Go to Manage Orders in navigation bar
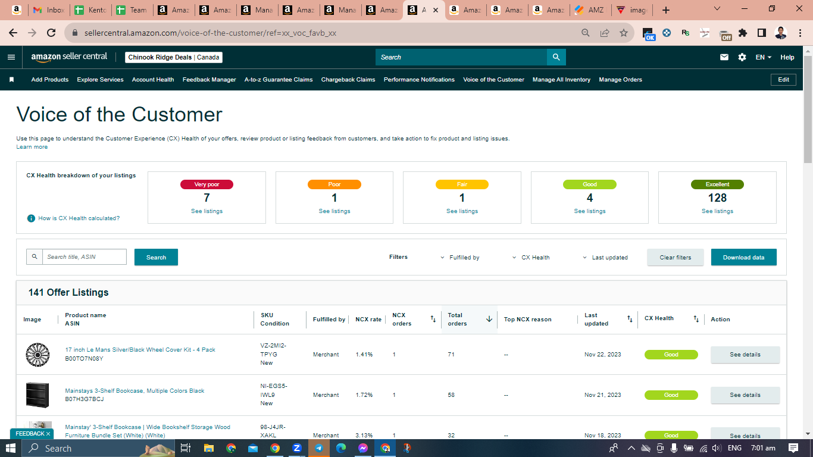The height and width of the screenshot is (457, 813). [x=620, y=80]
